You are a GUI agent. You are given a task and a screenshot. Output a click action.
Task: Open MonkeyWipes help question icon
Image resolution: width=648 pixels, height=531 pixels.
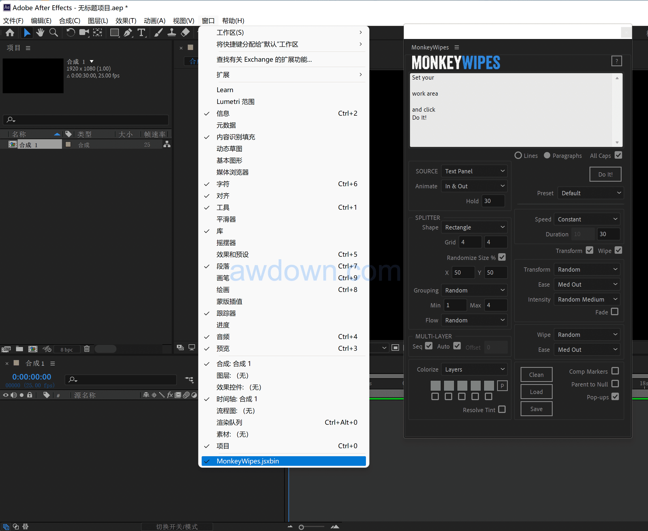click(x=616, y=61)
